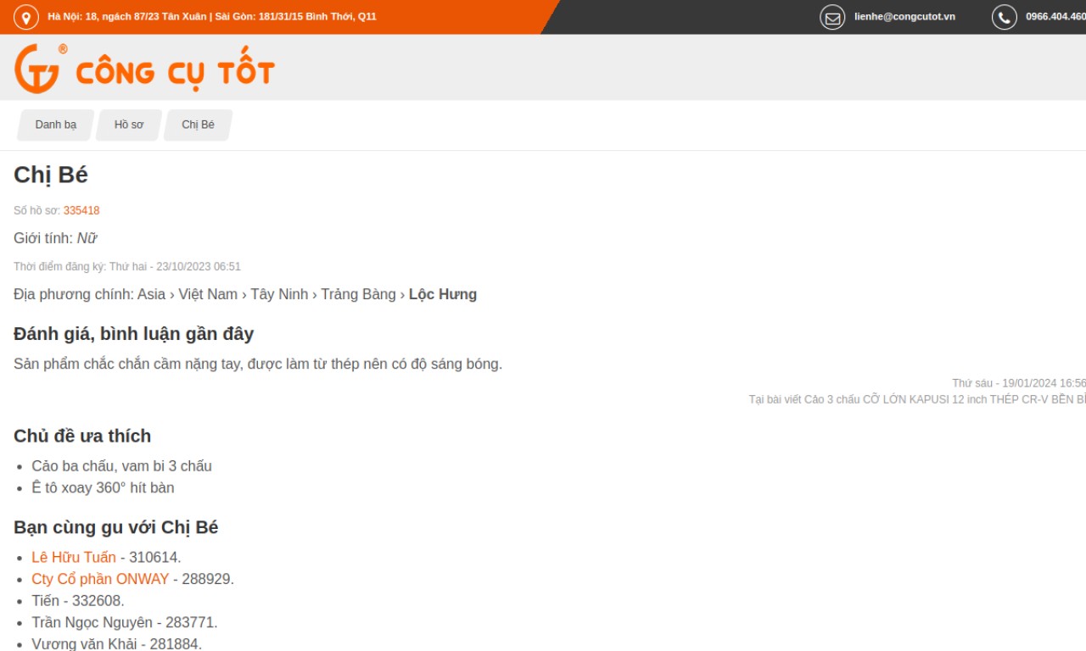This screenshot has width=1086, height=651.
Task: Click topic Ê tô xoay 360° hít bàn
Action: pyautogui.click(x=103, y=487)
